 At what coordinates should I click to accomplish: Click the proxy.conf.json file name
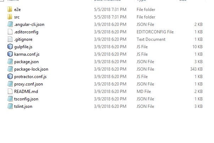28,84
